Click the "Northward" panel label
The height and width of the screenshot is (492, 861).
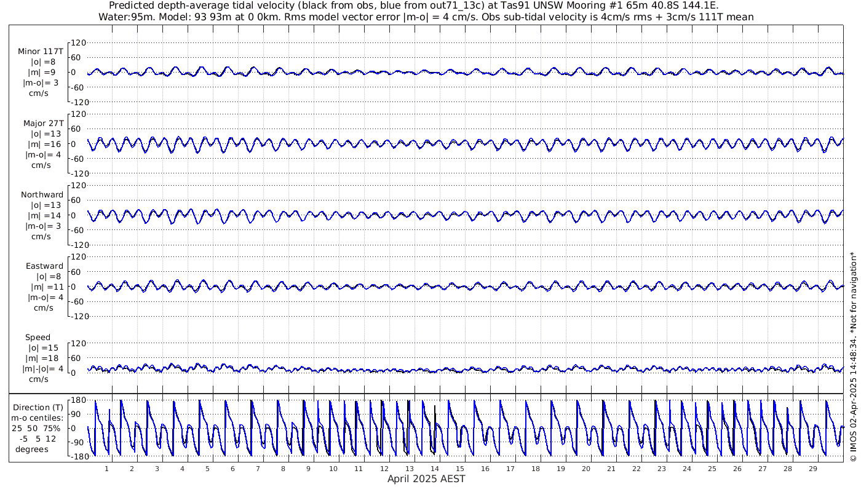point(42,194)
